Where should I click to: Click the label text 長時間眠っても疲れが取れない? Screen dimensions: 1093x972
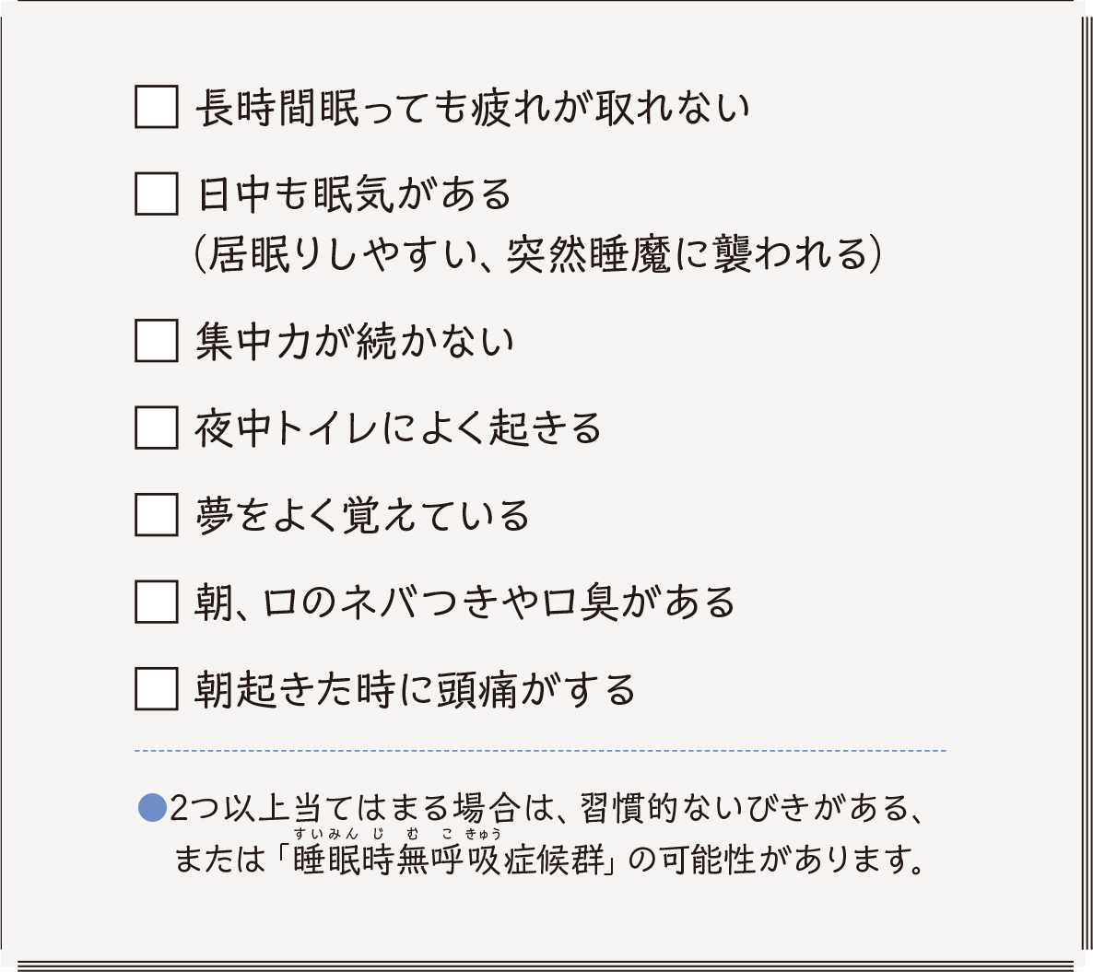point(472,108)
